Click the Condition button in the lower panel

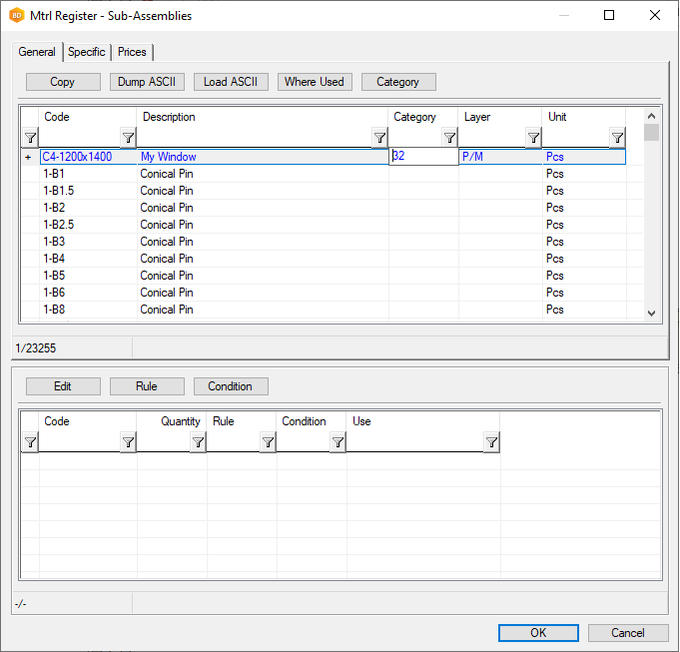[231, 386]
